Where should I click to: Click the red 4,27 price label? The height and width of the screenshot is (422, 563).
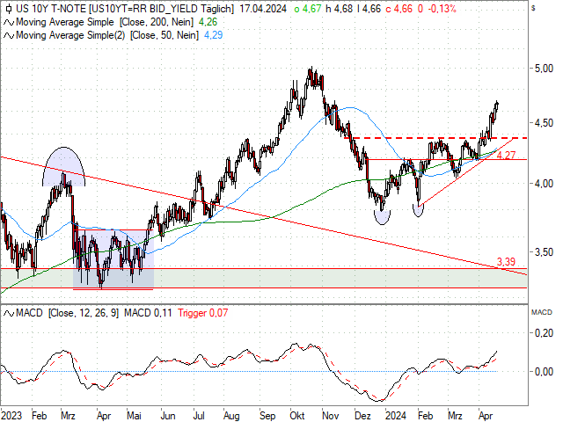pos(505,155)
